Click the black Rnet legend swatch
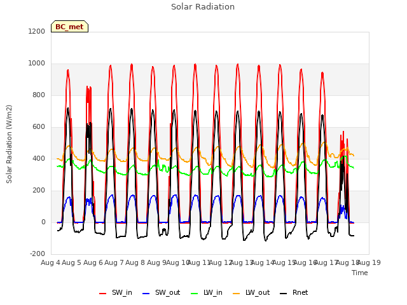The width and height of the screenshot is (407, 305). [284, 294]
